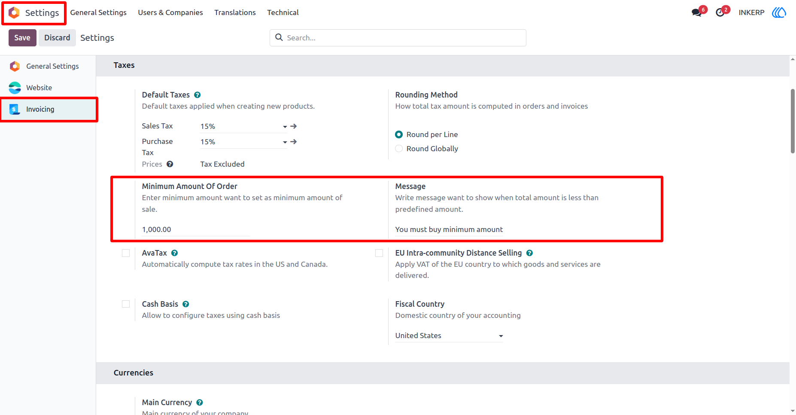
Task: Focus the settings search field
Action: [398, 38]
